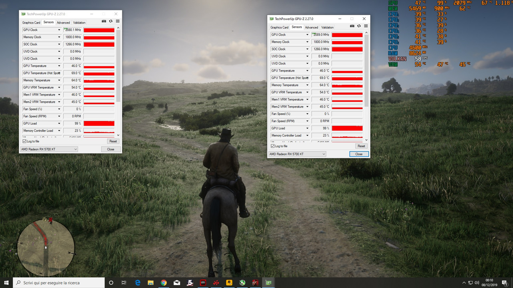Expand Memory Temperature dropdown in left GPU-Z window
513x288 pixels.
pyautogui.click(x=59, y=80)
